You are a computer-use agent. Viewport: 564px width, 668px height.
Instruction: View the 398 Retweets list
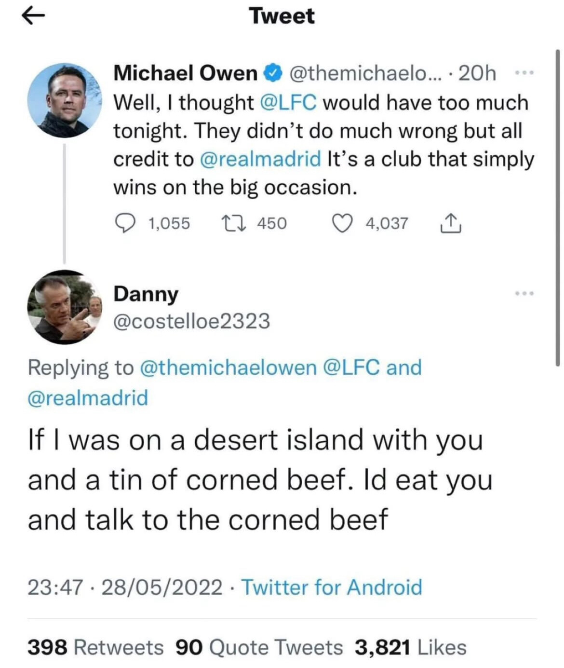tap(95, 647)
